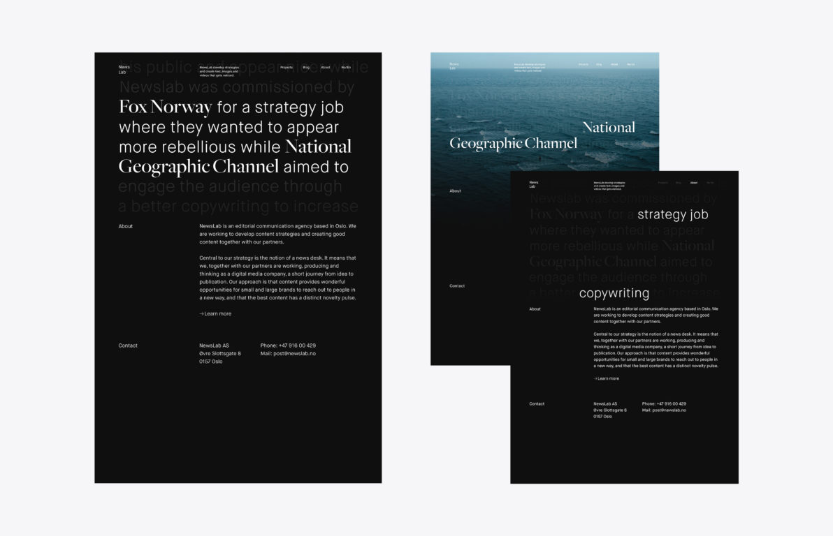
Task: Select the active About tab on front-right page
Action: [694, 183]
